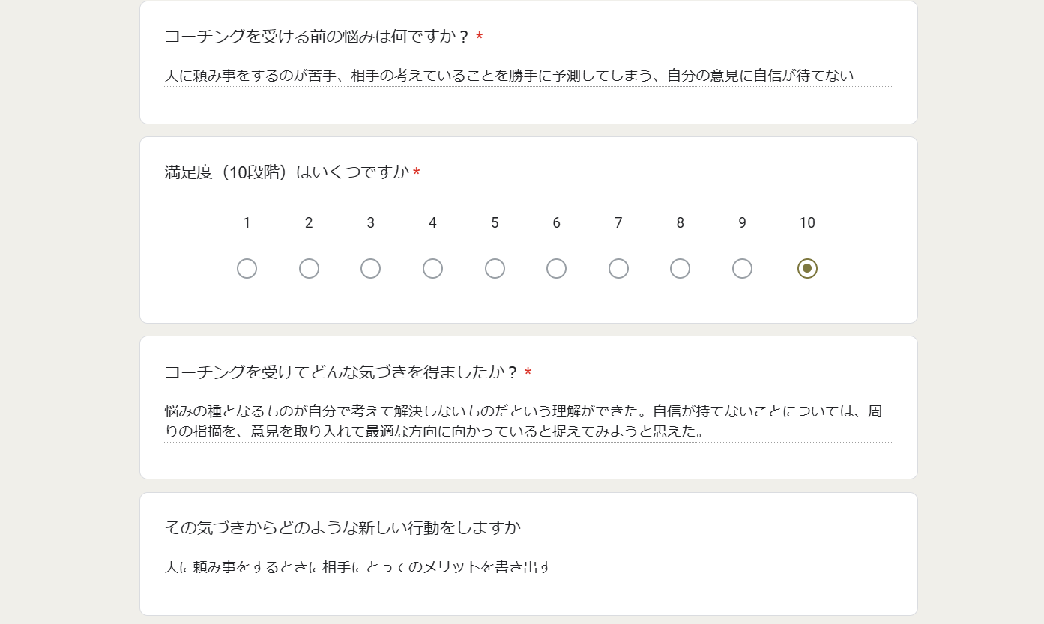Choose satisfaction rating 6

(556, 268)
